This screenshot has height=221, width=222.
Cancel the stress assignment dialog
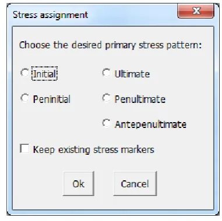pyautogui.click(x=135, y=184)
